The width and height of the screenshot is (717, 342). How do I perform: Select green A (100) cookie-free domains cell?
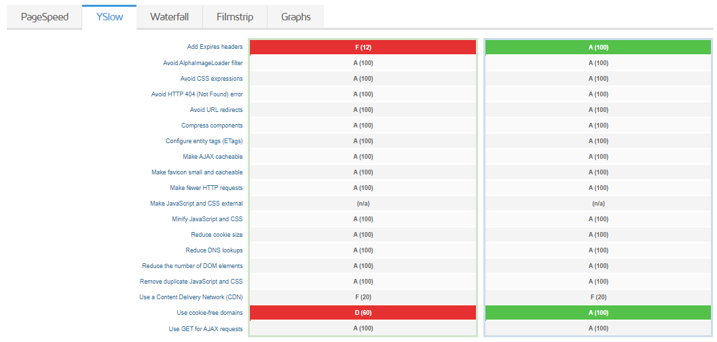(598, 313)
